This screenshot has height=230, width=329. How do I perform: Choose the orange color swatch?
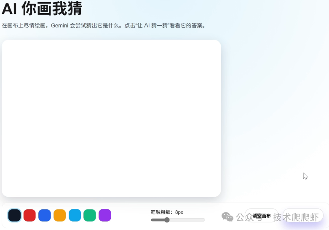(59, 215)
